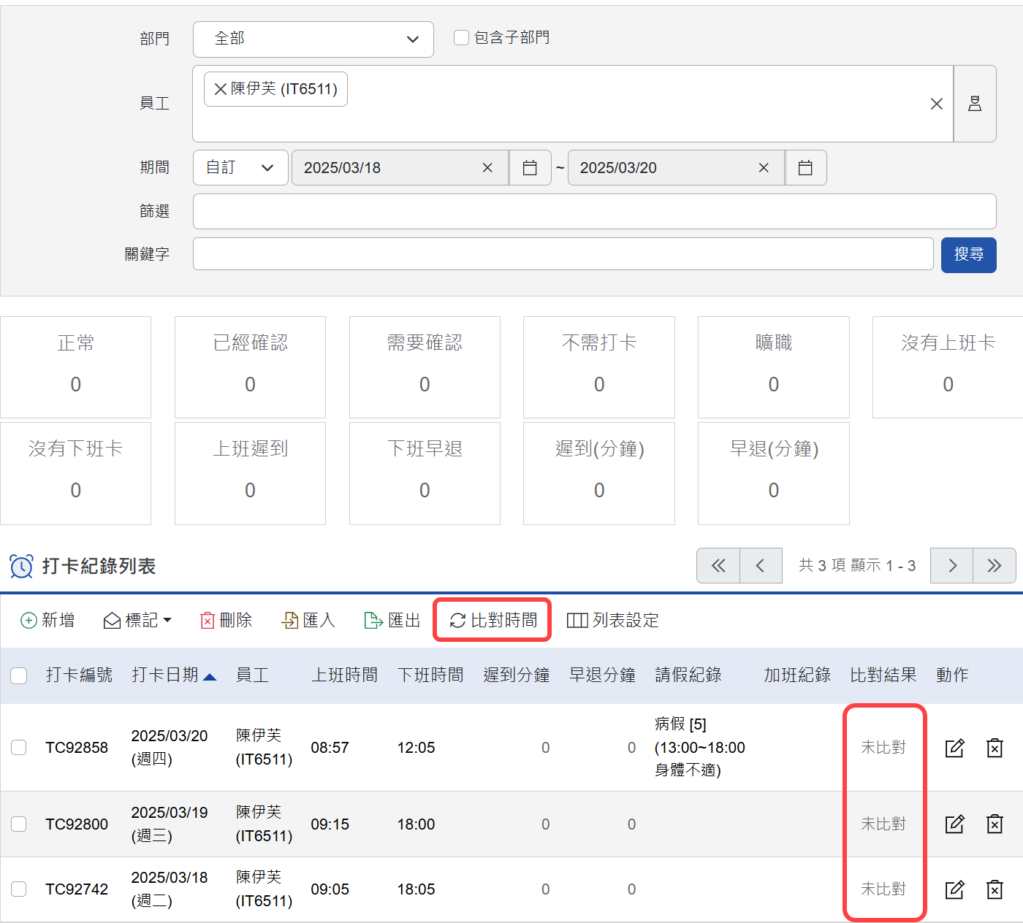Screen dimensions: 1023x923
Task: Open the 期間 dropdown showing 自訂
Action: (x=240, y=168)
